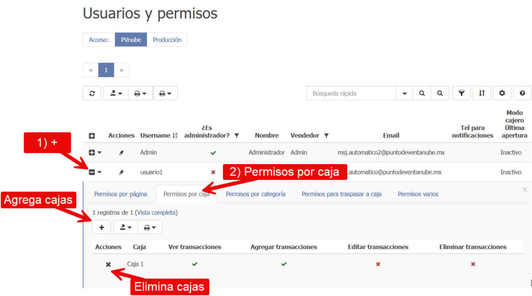This screenshot has width=532, height=296.
Task: Click the search magnifier icon
Action: [x=422, y=93]
